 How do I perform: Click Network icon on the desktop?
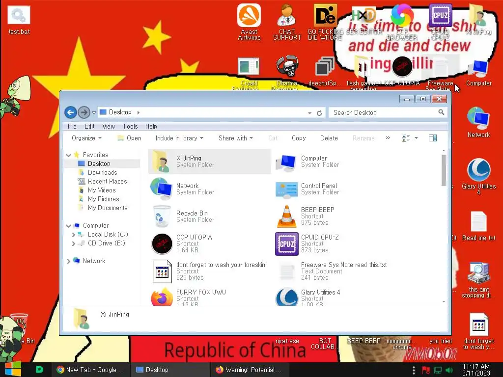click(x=478, y=123)
